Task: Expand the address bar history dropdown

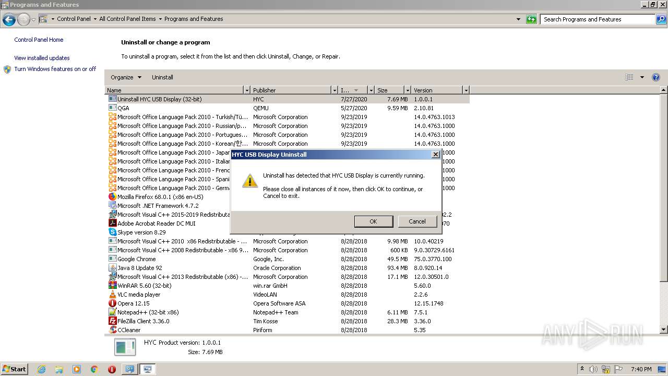Action: coord(518,19)
